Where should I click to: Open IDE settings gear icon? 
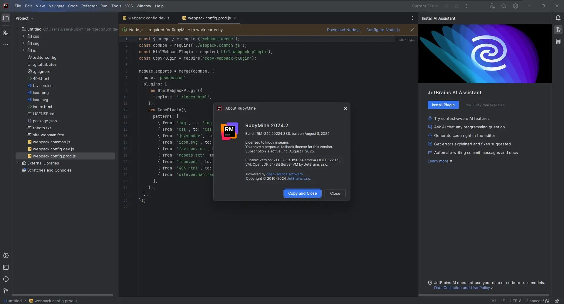(516, 6)
